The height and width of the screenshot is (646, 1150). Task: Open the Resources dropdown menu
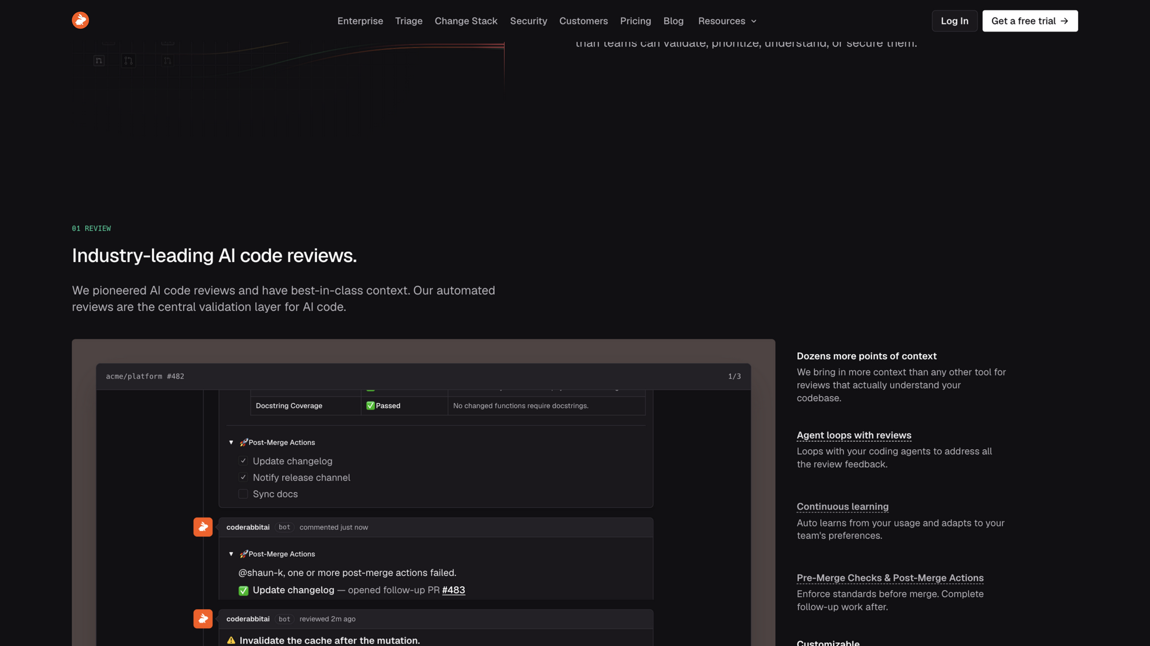pos(727,21)
